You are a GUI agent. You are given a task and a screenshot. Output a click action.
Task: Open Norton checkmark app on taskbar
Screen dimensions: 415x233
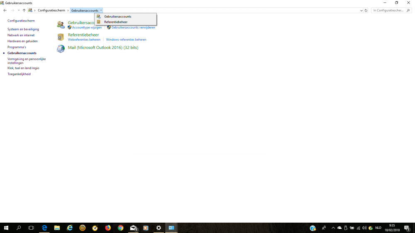pyautogui.click(x=95, y=228)
